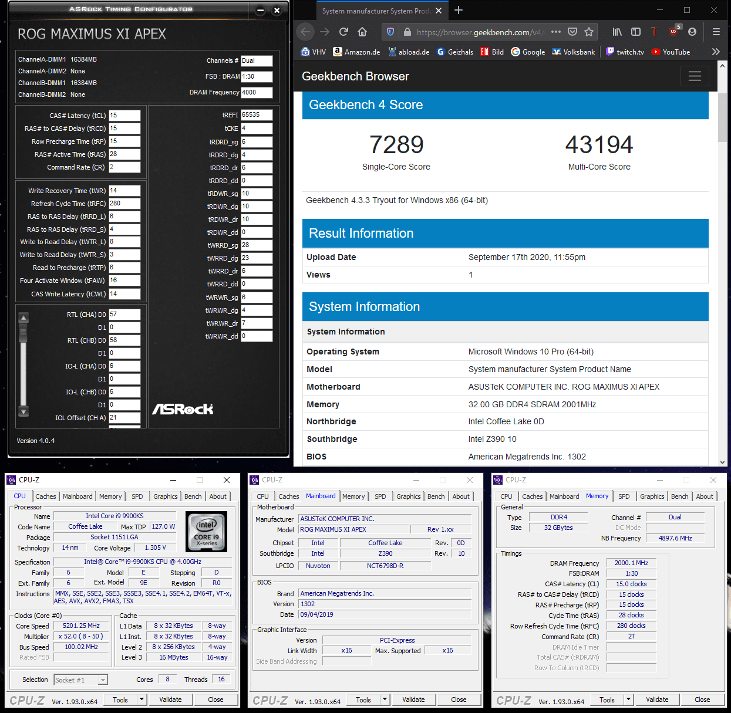Save the page to Pocket

572,32
